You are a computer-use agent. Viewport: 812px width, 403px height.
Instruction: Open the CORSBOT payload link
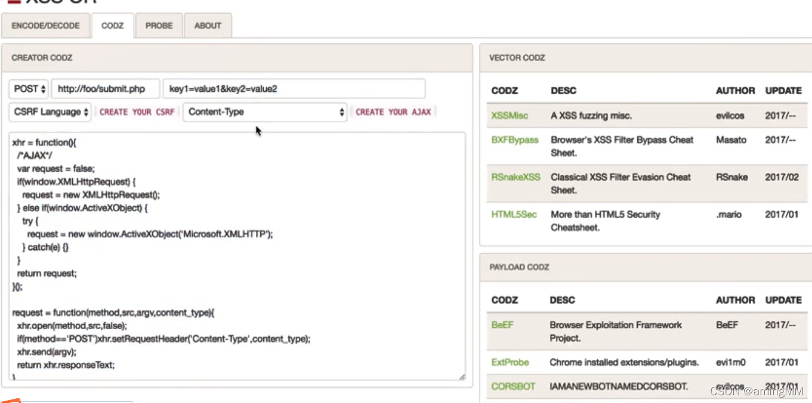[x=513, y=386]
